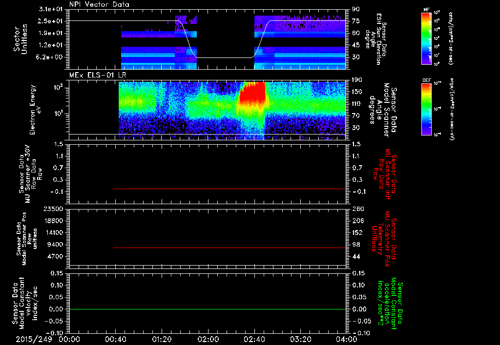Click the green constant velocity trace
The width and height of the screenshot is (500, 345).
(208, 309)
